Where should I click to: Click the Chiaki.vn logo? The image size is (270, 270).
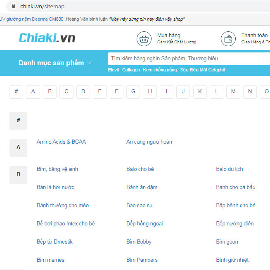click(x=47, y=38)
